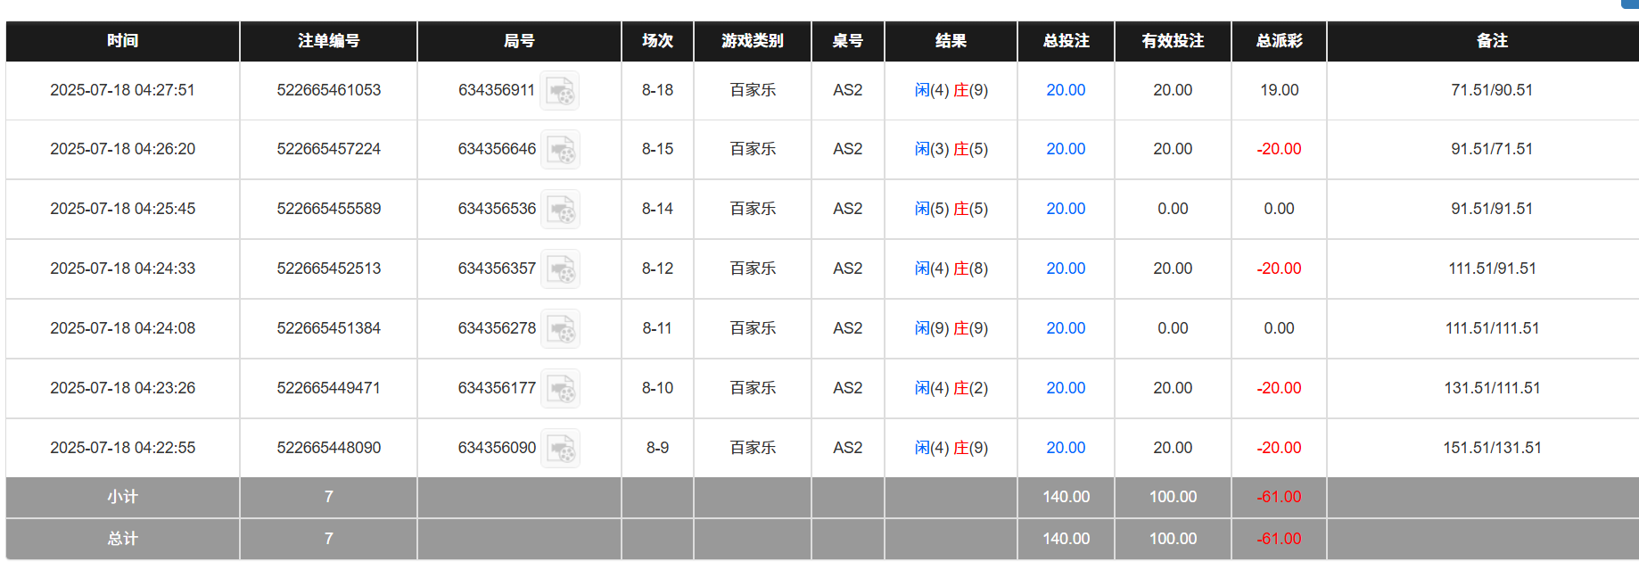The image size is (1639, 570).
Task: Open the video replay for bet 522665461053
Action: (561, 90)
